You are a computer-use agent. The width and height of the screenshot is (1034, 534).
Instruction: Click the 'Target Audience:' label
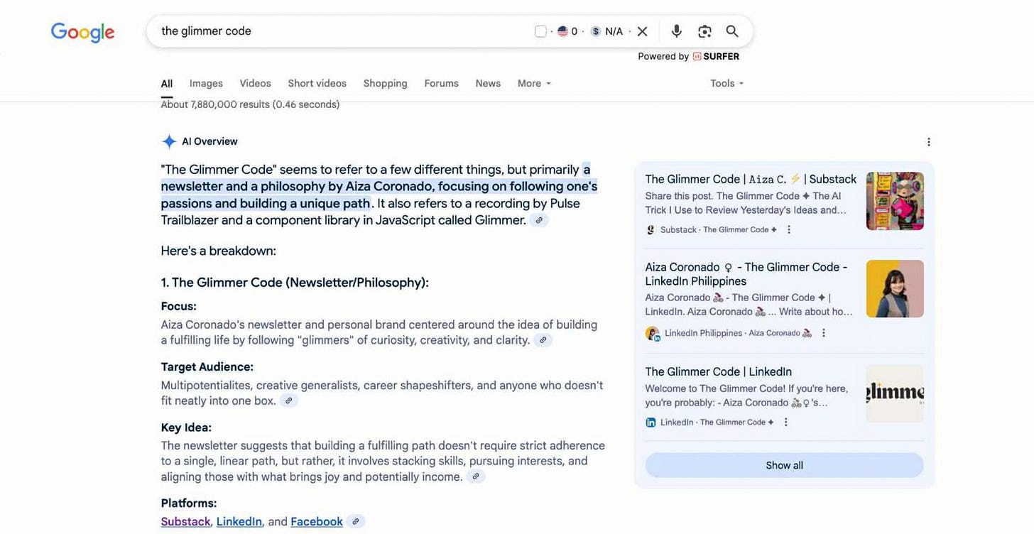tap(207, 367)
